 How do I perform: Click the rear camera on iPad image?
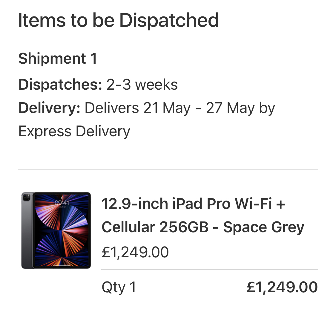point(27,197)
